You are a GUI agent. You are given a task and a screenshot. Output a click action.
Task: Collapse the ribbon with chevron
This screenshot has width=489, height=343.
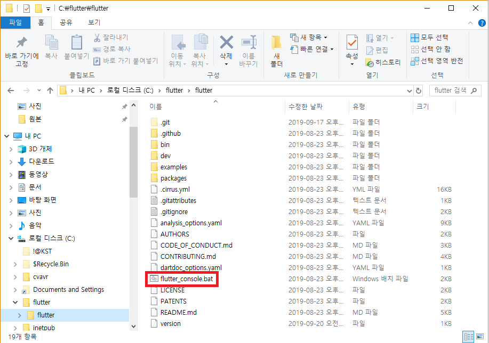click(470, 23)
